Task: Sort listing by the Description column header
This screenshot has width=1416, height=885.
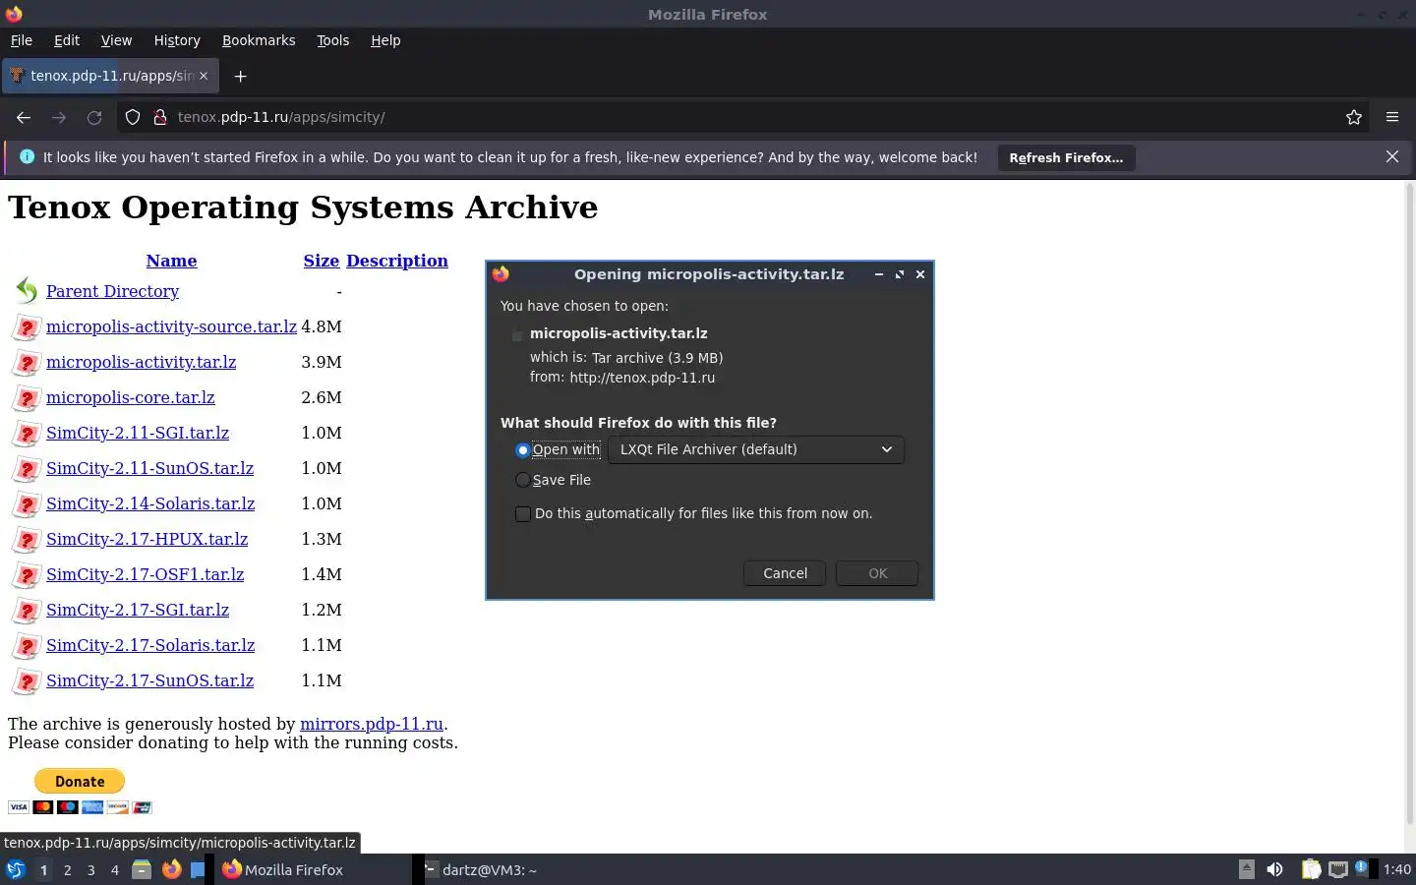Action: tap(397, 261)
